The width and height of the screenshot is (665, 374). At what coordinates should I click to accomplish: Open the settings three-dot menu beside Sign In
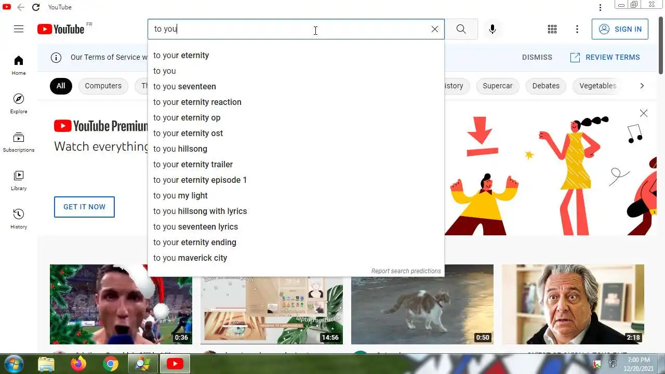click(577, 29)
